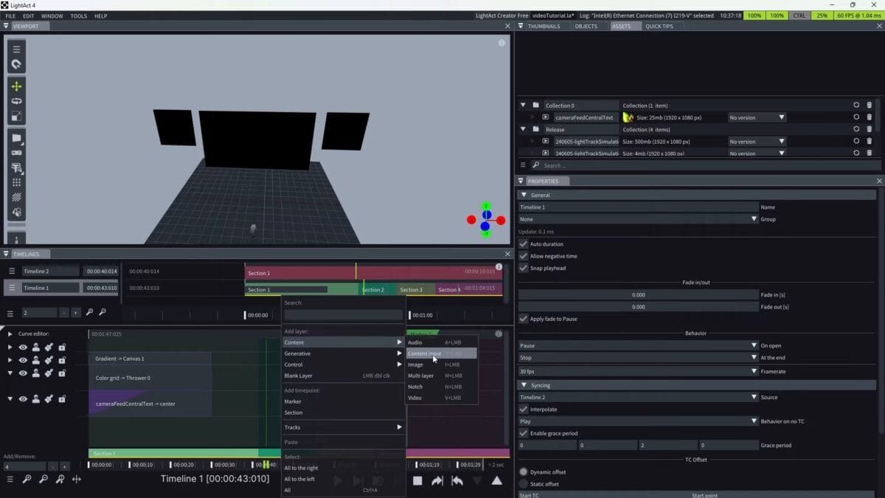Select the Rotate tool in viewport toolbar

pyautogui.click(x=16, y=101)
